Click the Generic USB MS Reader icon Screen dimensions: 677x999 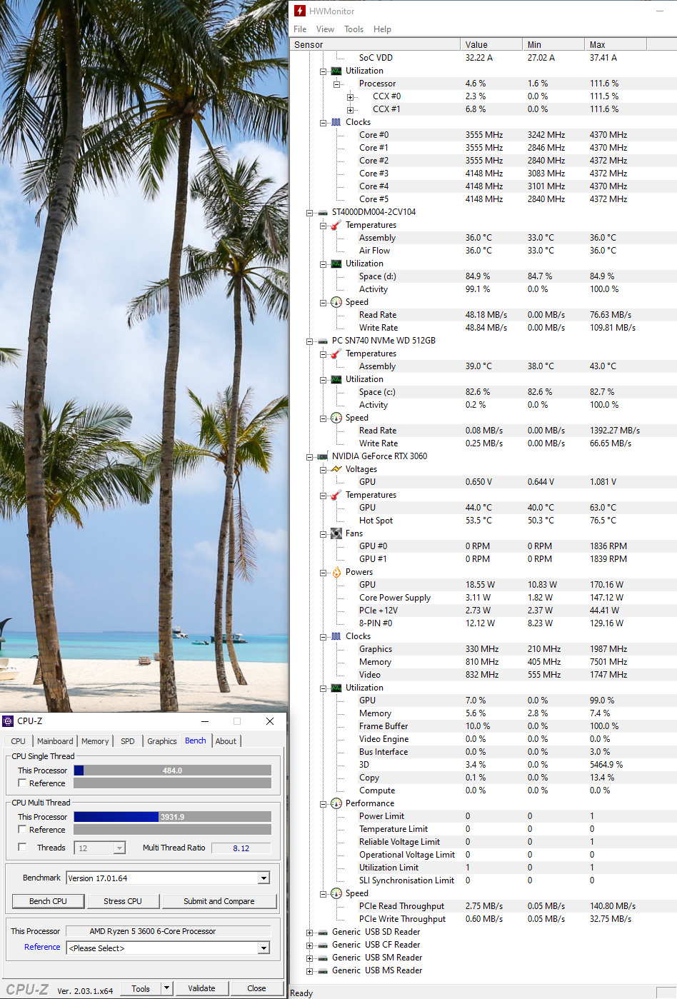click(x=323, y=971)
